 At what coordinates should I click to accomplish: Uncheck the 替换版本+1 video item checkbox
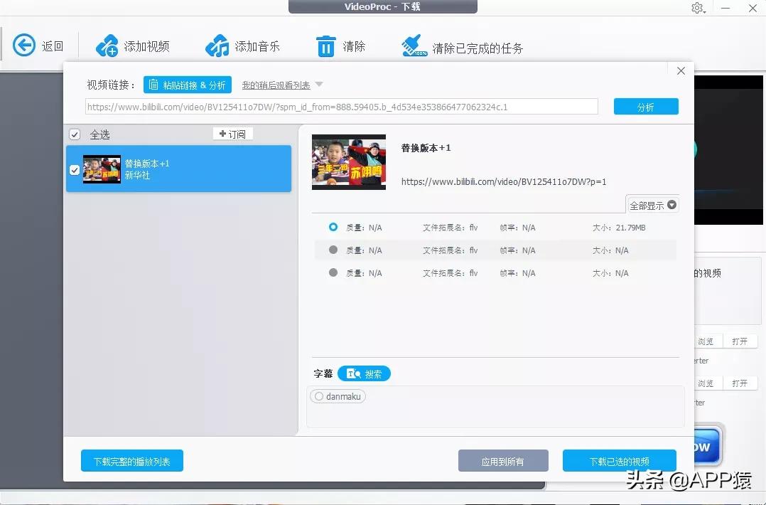75,170
